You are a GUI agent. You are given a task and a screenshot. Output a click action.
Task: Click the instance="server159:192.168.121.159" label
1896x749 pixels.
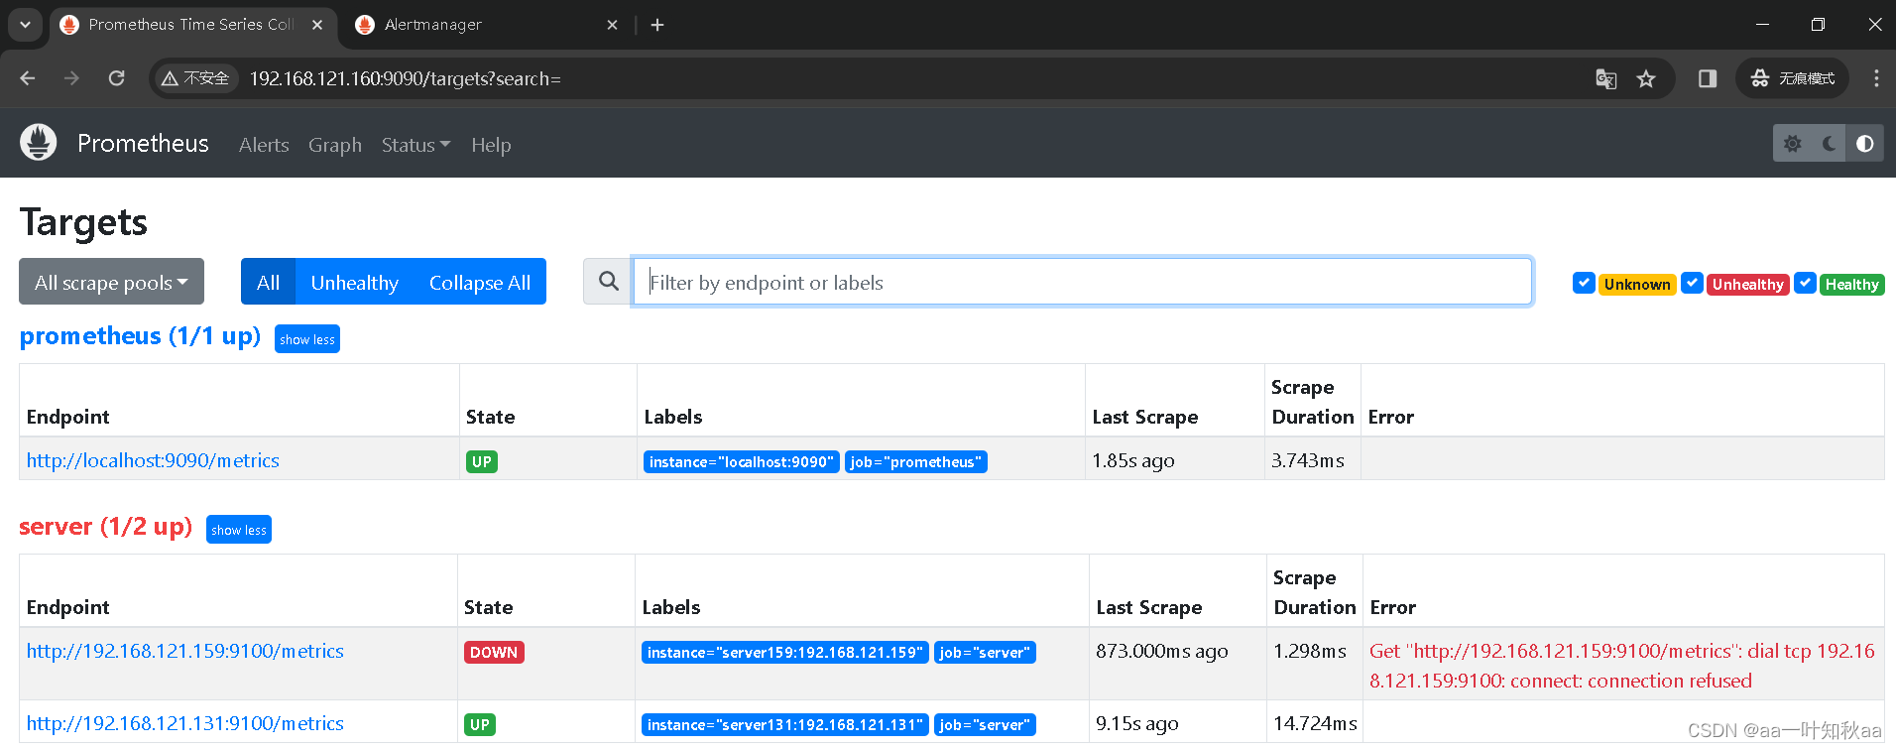[784, 652]
